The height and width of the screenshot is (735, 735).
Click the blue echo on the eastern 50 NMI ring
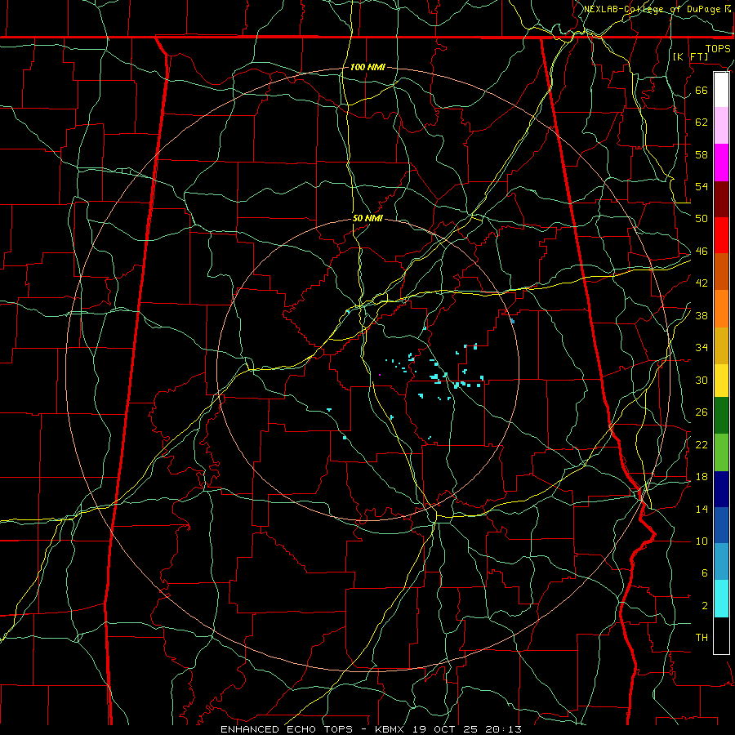tap(512, 321)
